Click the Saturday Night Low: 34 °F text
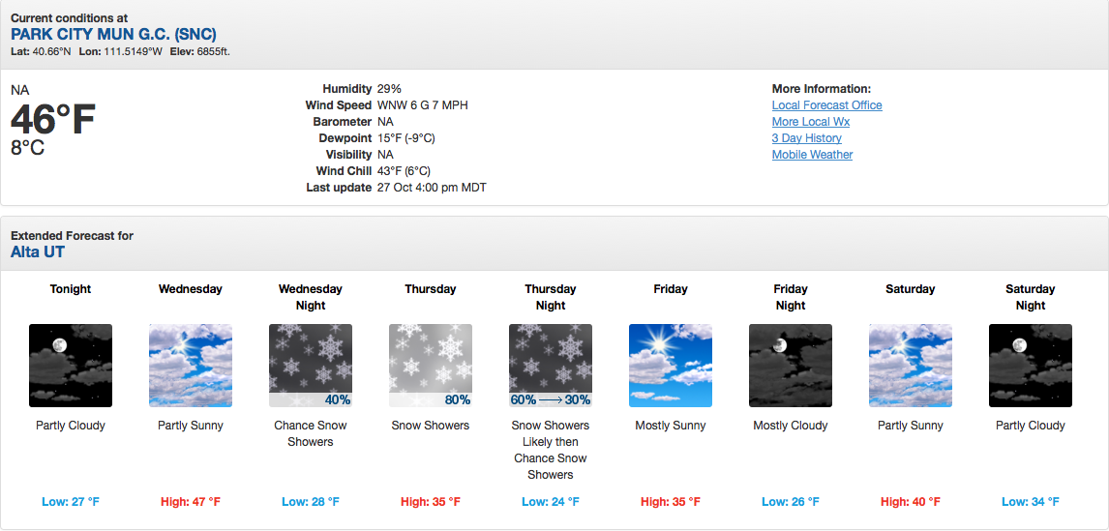This screenshot has height=531, width=1109. (x=1030, y=502)
